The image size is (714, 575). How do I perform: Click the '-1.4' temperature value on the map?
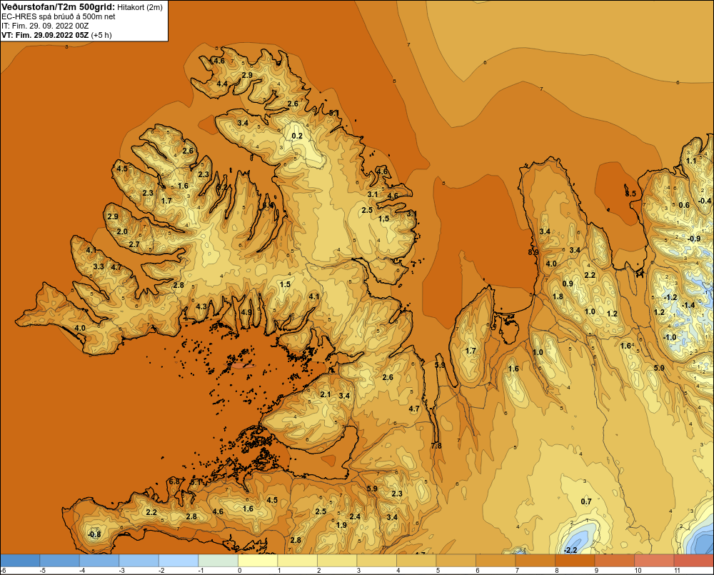[689, 305]
